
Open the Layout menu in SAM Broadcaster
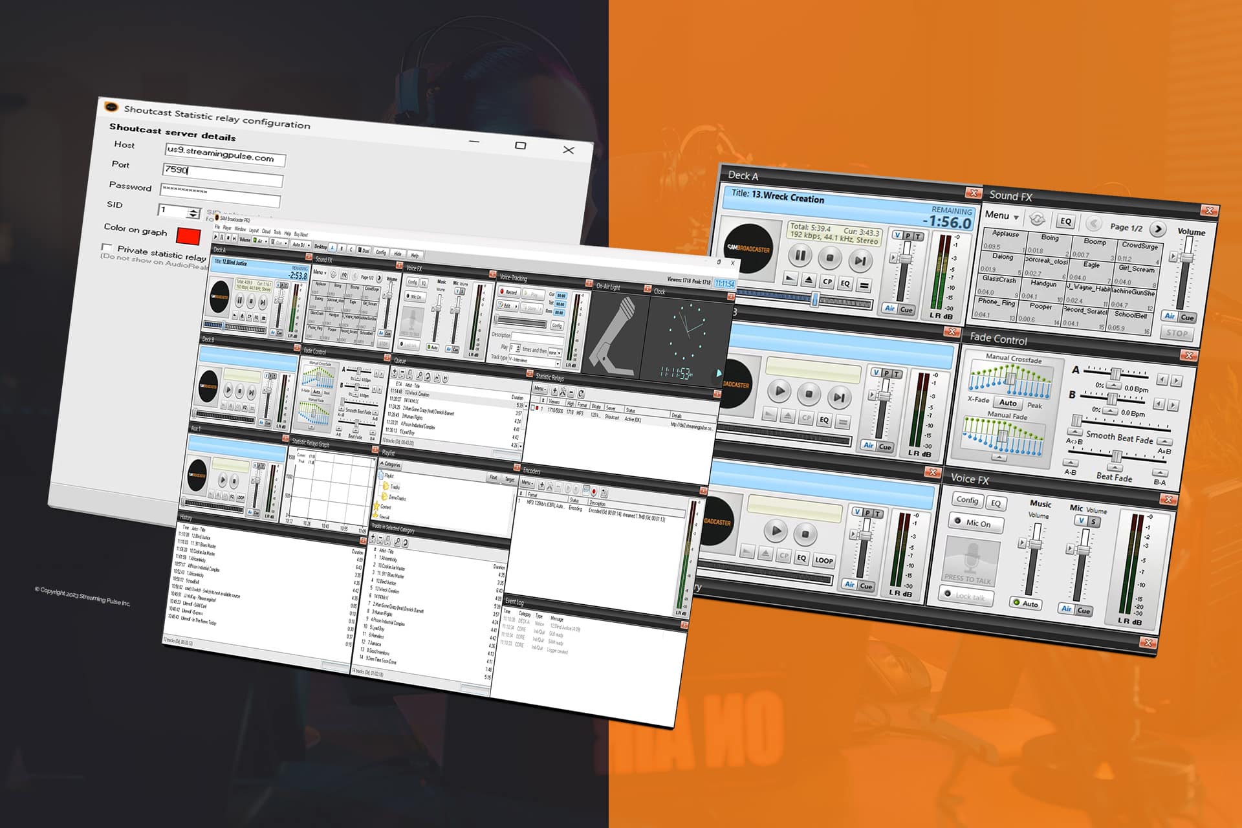(254, 230)
